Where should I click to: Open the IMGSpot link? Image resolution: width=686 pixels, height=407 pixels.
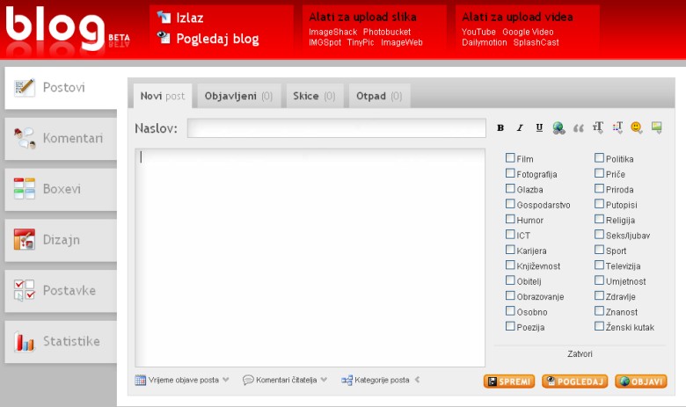click(325, 42)
